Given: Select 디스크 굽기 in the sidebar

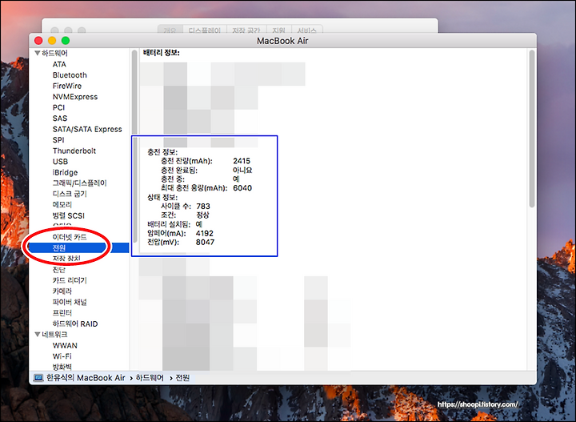Looking at the screenshot, I should [70, 194].
